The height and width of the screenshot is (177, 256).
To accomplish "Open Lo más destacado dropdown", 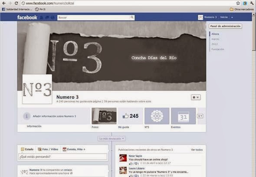I will pyautogui.click(x=112, y=139).
